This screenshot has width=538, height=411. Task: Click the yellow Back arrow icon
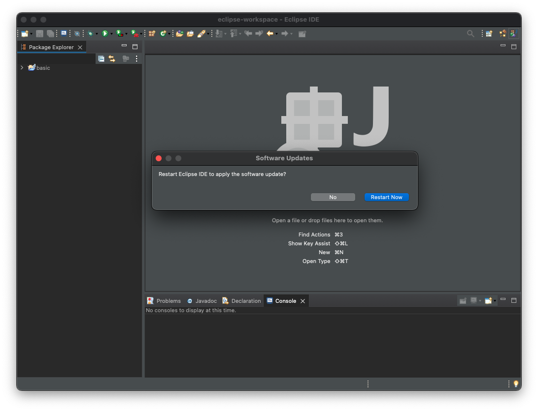coord(270,33)
